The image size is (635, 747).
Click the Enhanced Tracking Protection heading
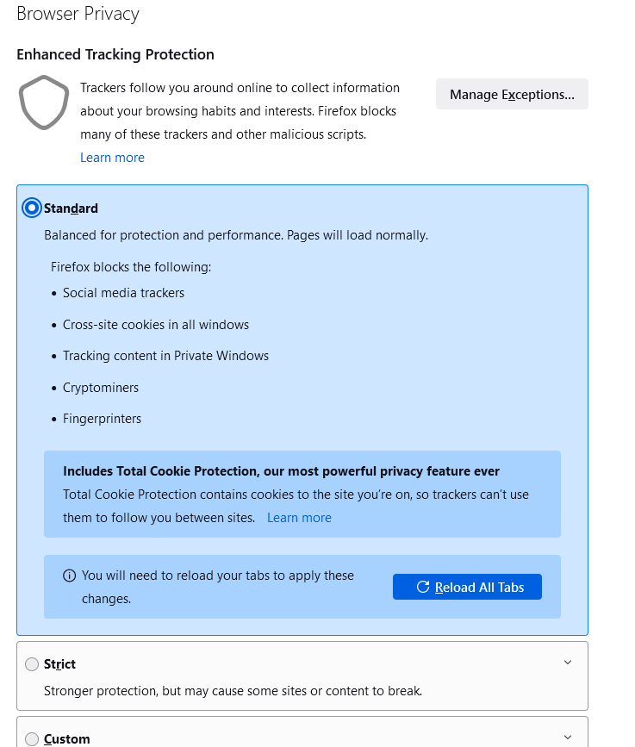pyautogui.click(x=115, y=55)
